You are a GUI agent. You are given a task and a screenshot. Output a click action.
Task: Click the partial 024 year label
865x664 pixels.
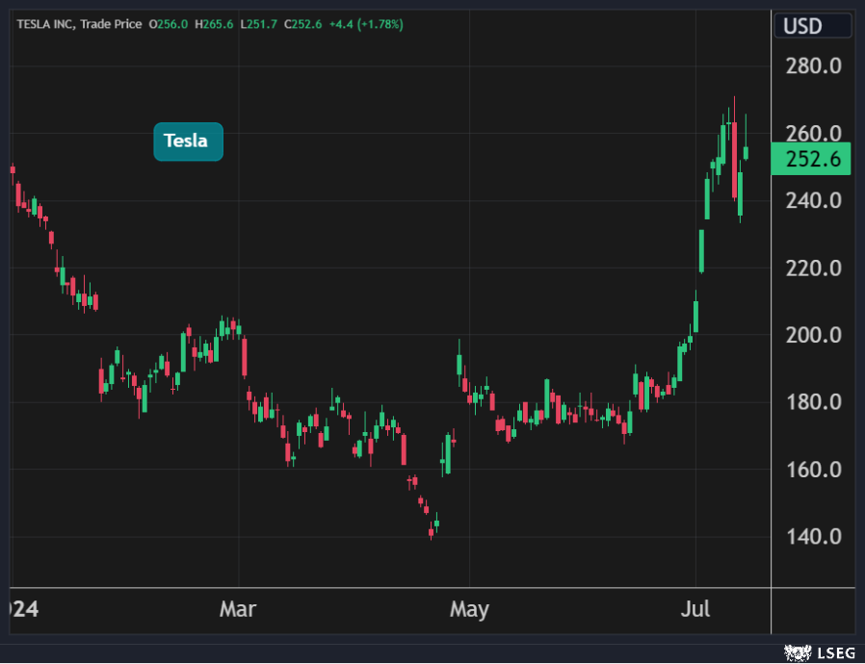pos(20,609)
